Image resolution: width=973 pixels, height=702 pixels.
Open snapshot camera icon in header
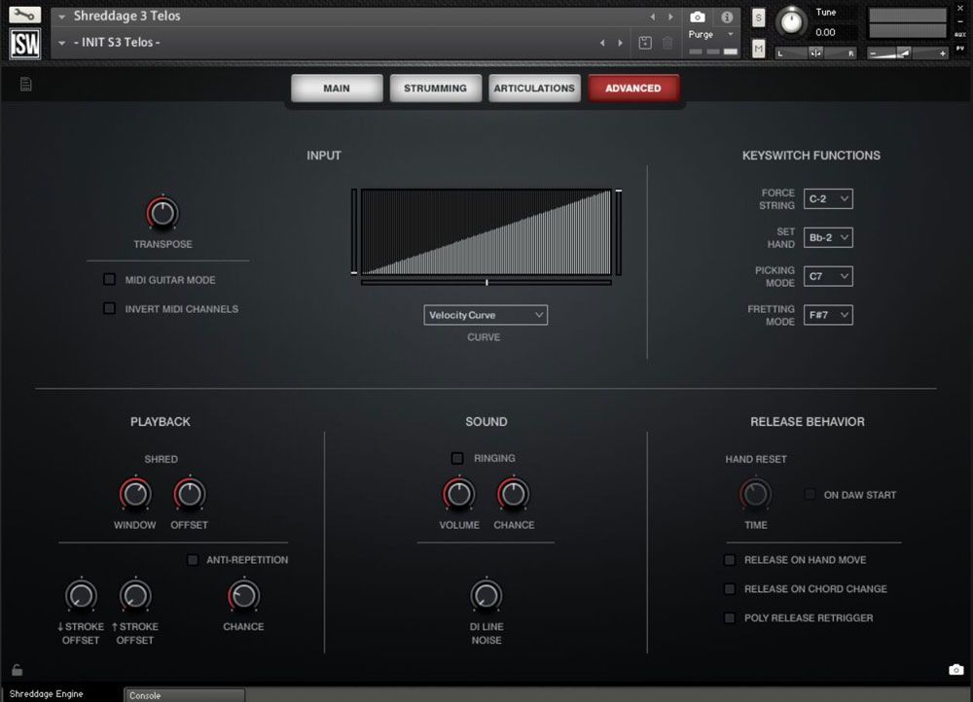tap(698, 17)
